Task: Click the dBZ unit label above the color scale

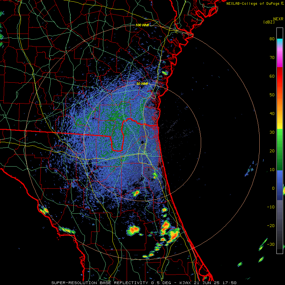Action: [x=269, y=22]
